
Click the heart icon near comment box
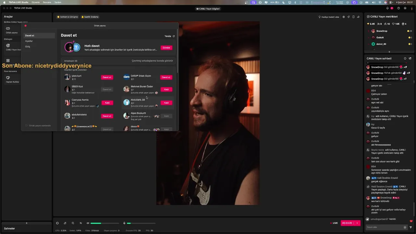[411, 221]
